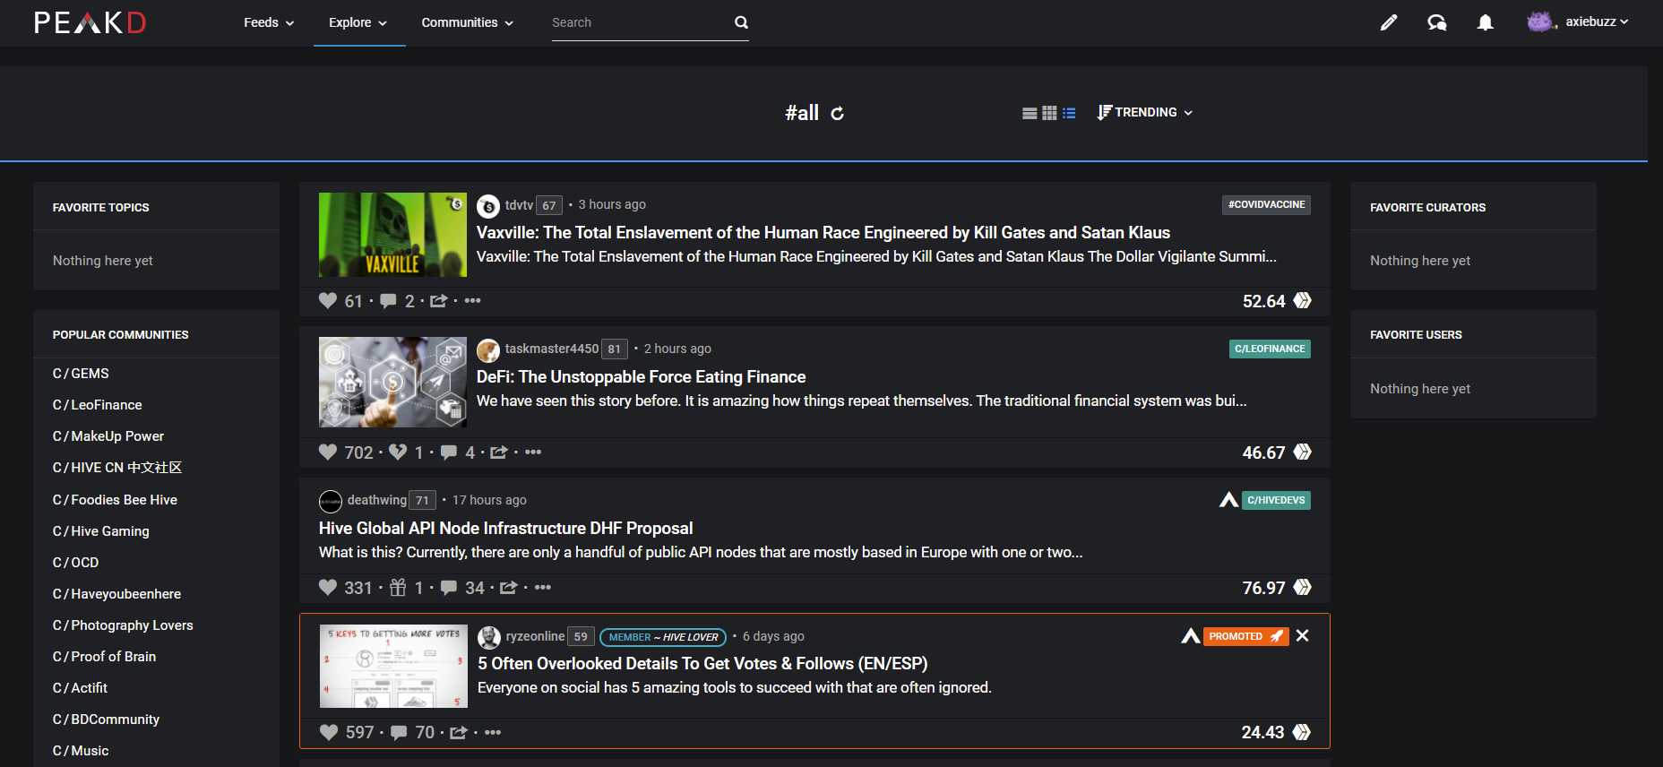Screen dimensions: 1663x767
Task: Click the PROMOTED rocket badge
Action: [1245, 636]
